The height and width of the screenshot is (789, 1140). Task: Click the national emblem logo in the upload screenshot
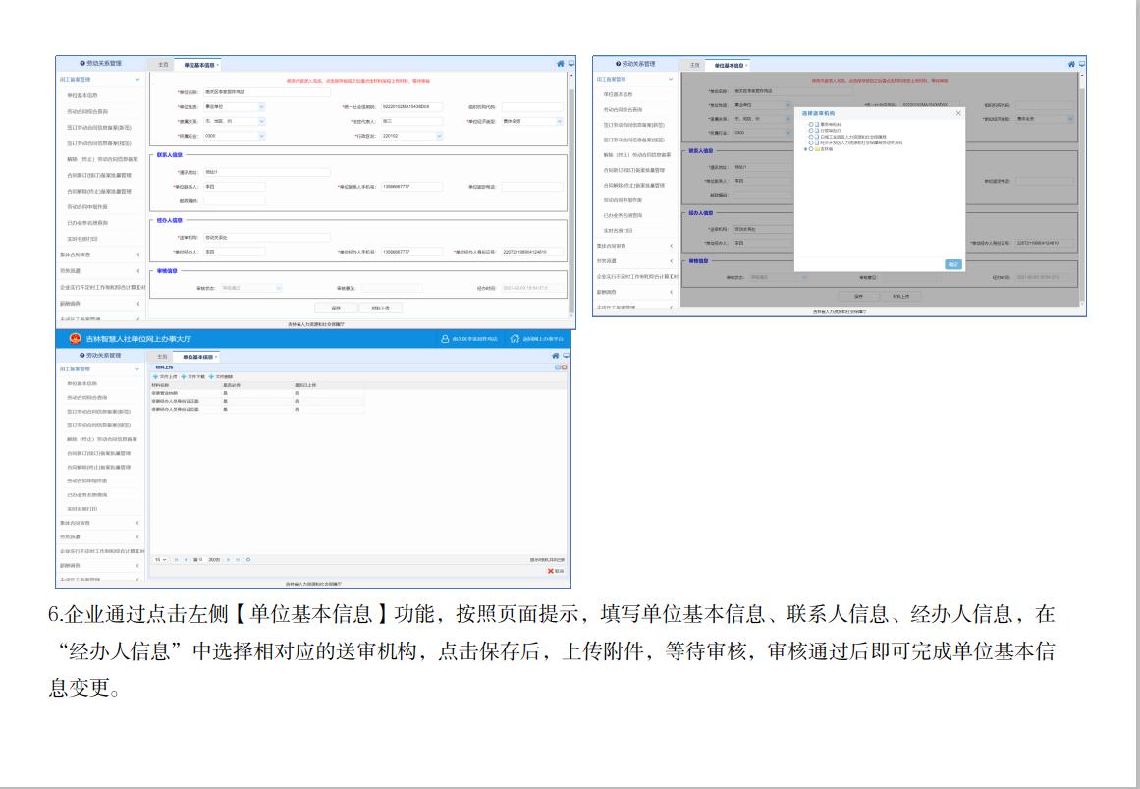pyautogui.click(x=75, y=338)
